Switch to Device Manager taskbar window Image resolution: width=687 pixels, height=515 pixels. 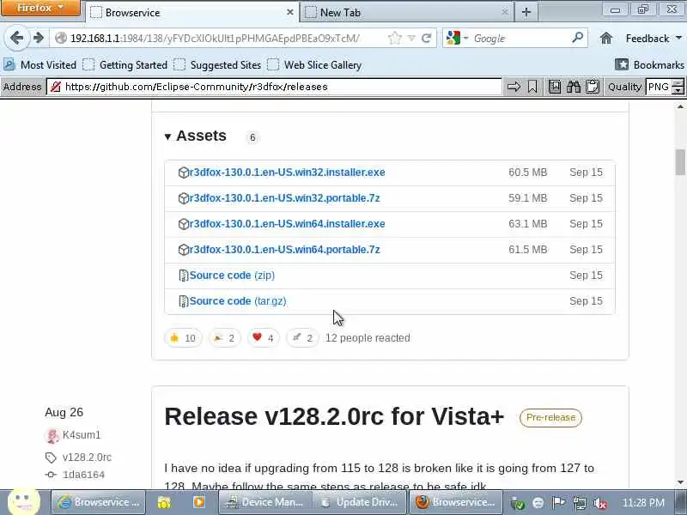pyautogui.click(x=264, y=502)
